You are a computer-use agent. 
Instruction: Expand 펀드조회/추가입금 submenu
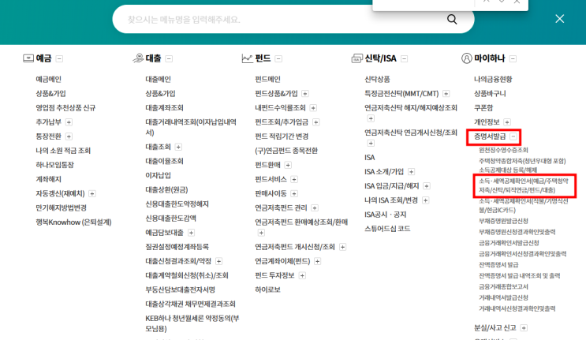(315, 122)
